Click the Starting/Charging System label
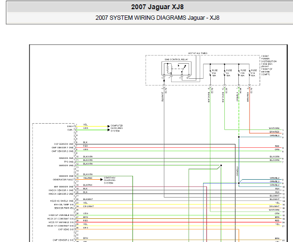The height and width of the screenshot is (242, 293). tap(110, 180)
